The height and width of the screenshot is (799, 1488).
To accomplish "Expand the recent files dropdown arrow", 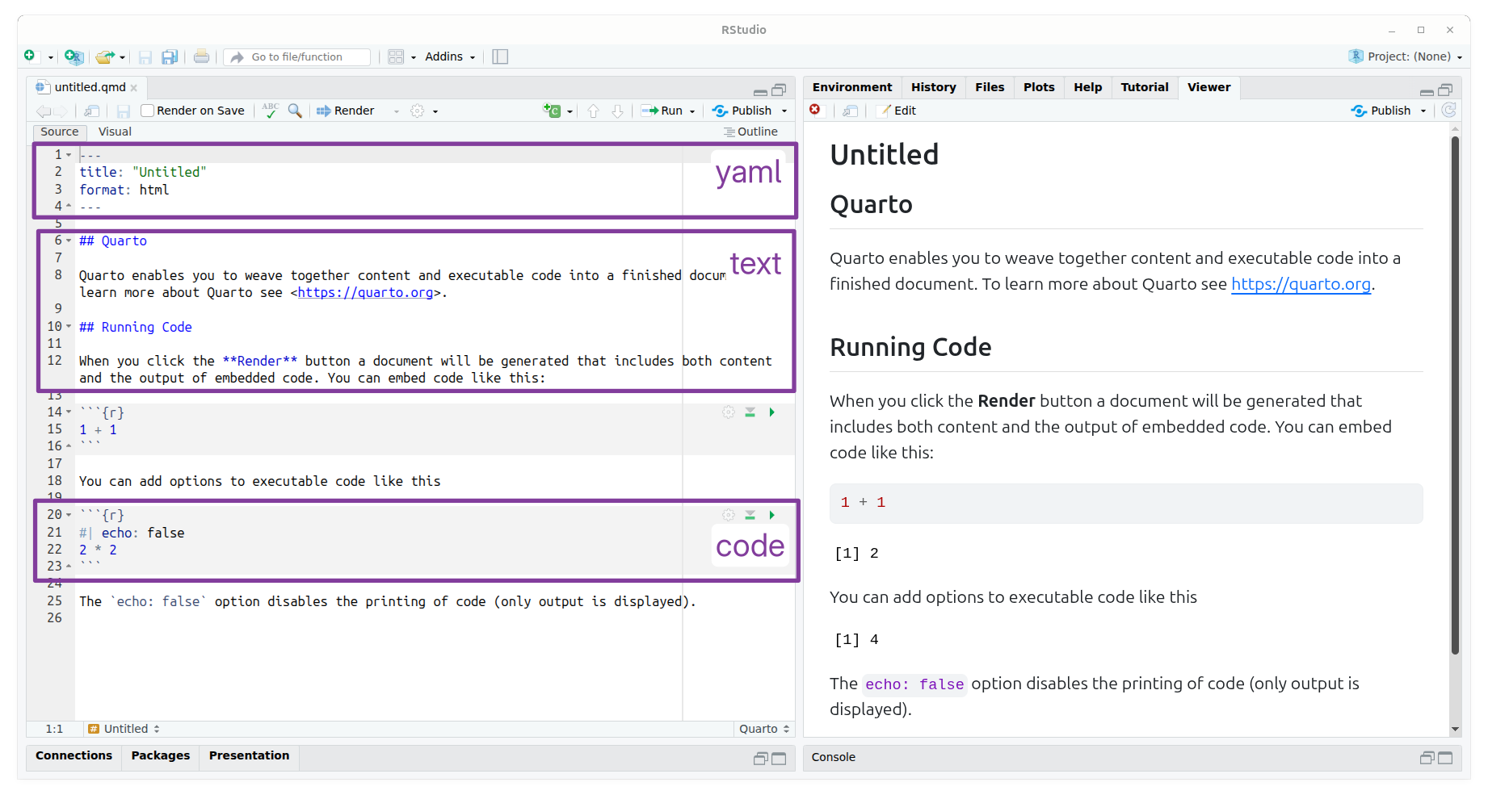I will point(122,57).
